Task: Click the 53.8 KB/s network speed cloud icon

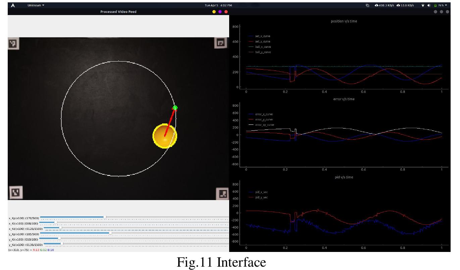Action: coord(398,5)
